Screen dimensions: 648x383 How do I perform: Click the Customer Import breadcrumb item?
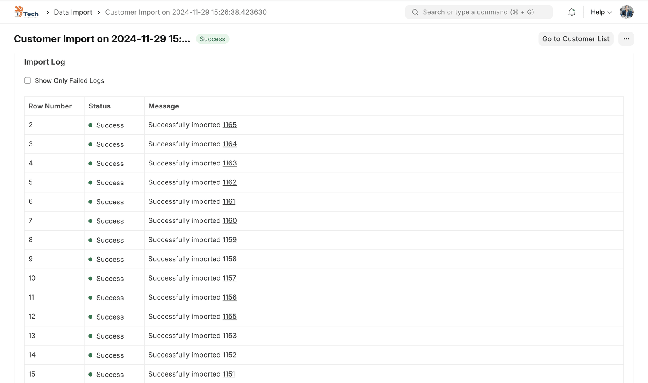pos(185,12)
